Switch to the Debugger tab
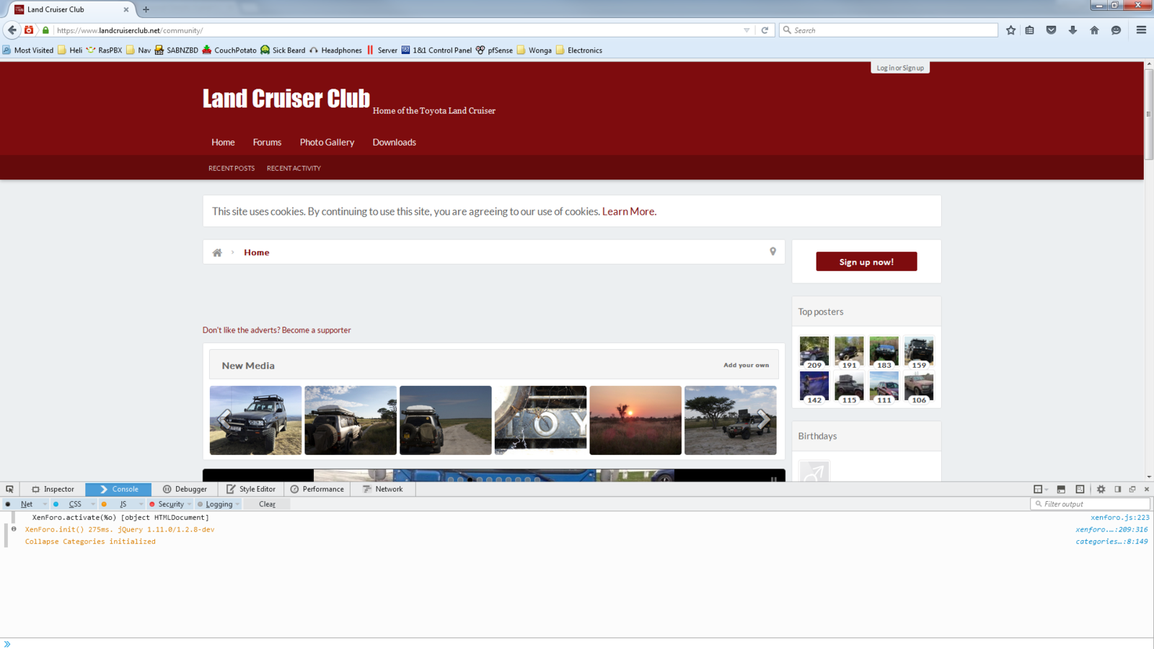 pos(185,489)
